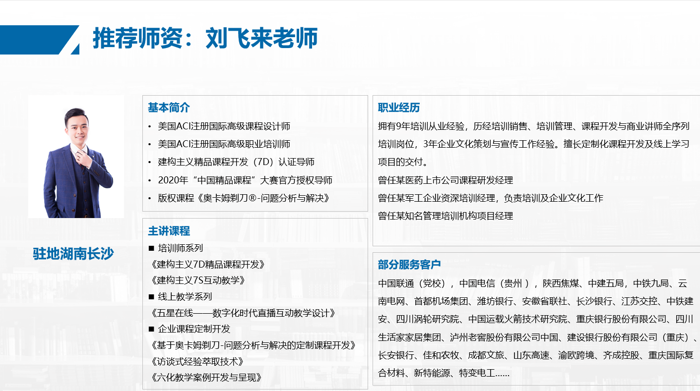The width and height of the screenshot is (700, 391).
Task: Select "建构主义精品课程开发（7D）认证导师"
Action: click(x=236, y=162)
